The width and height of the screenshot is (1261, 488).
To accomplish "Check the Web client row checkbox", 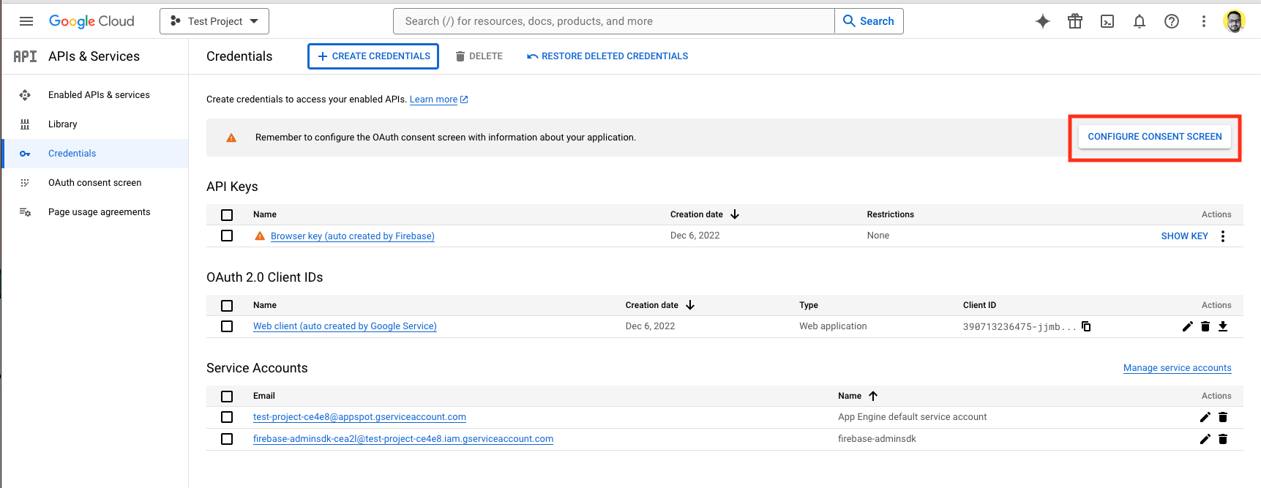I will point(227,326).
